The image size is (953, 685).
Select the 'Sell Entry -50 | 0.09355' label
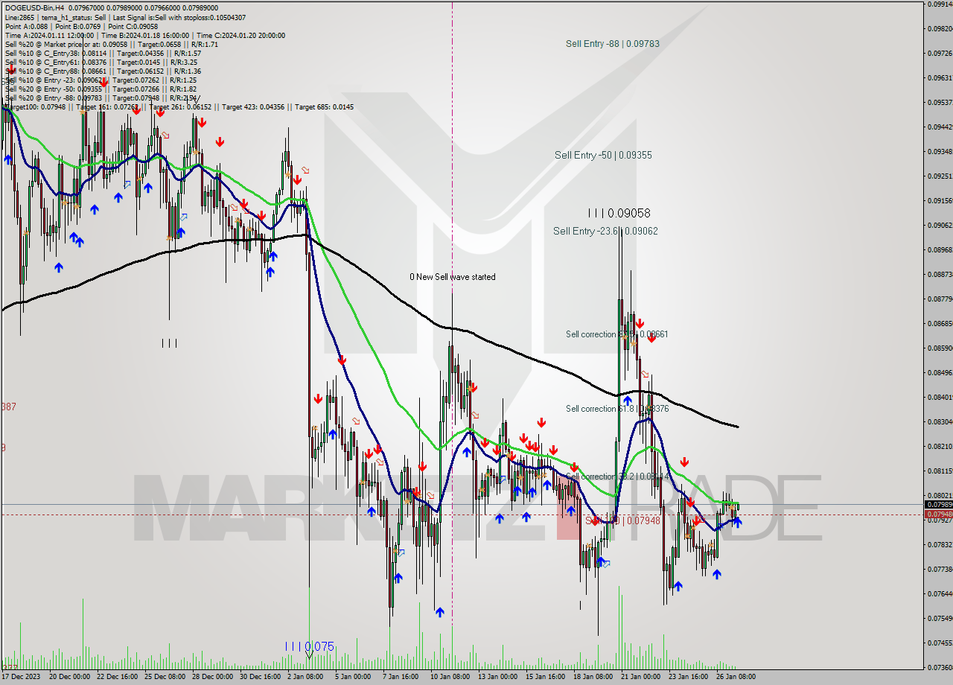(603, 156)
